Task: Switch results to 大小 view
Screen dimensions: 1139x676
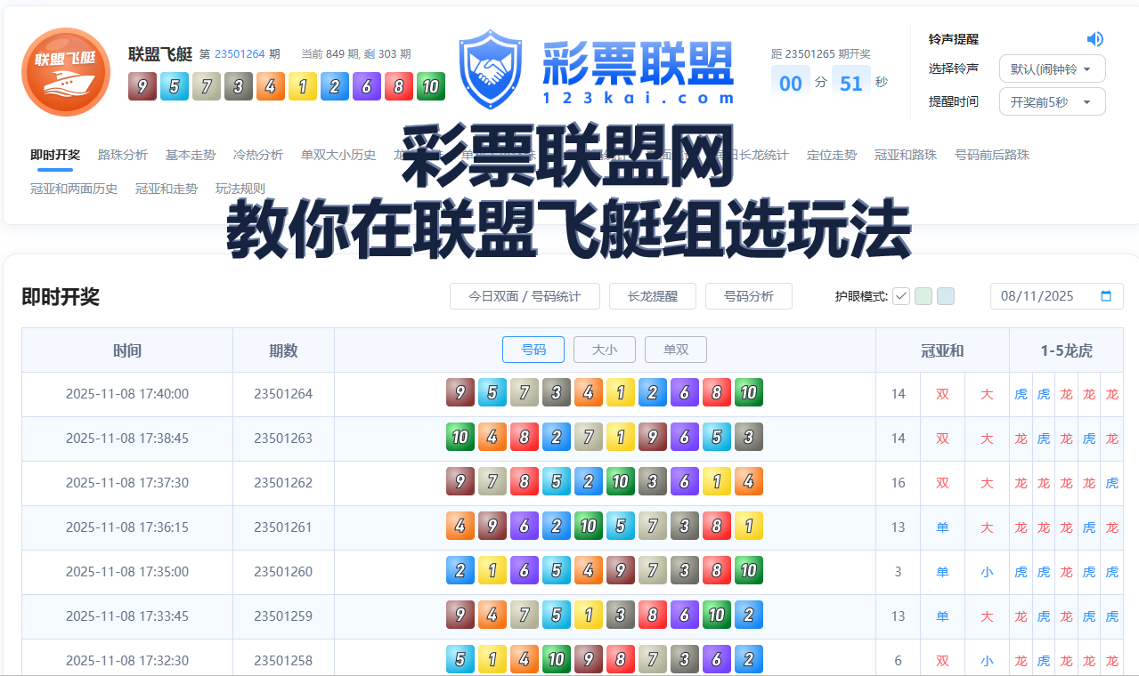Action: coord(604,350)
